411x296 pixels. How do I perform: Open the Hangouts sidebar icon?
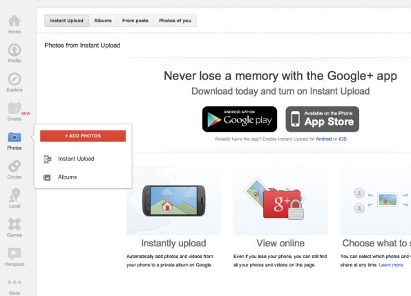[15, 253]
